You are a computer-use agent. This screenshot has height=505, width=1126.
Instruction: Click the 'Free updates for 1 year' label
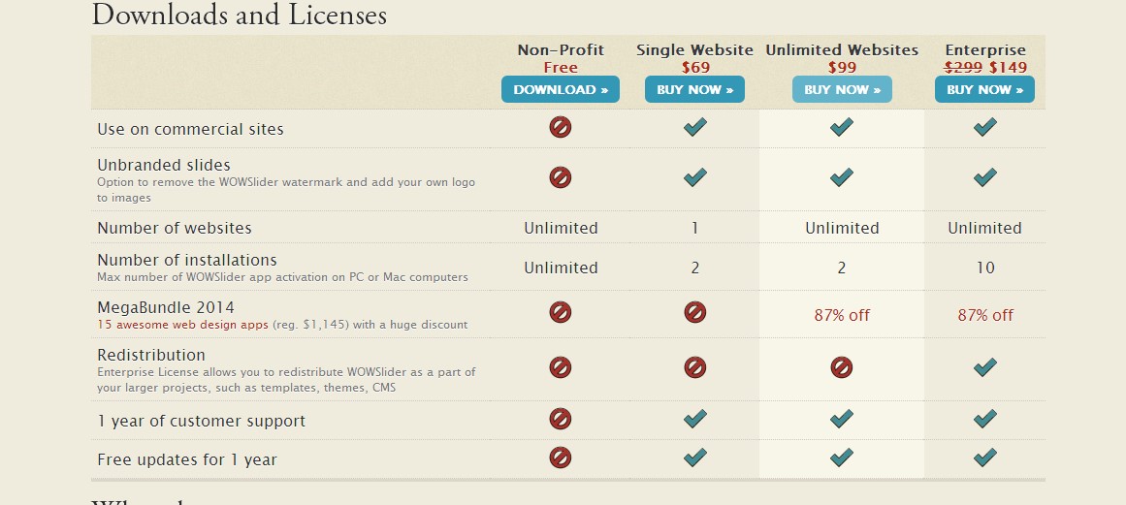[x=187, y=459]
